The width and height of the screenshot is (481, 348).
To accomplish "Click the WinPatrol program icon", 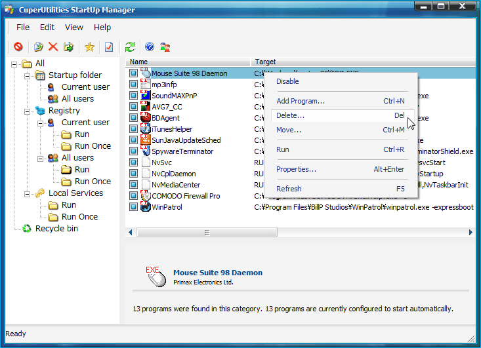I will tap(146, 207).
